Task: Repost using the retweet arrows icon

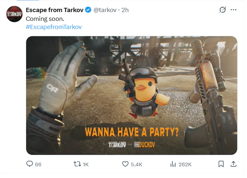Action: coord(77,164)
